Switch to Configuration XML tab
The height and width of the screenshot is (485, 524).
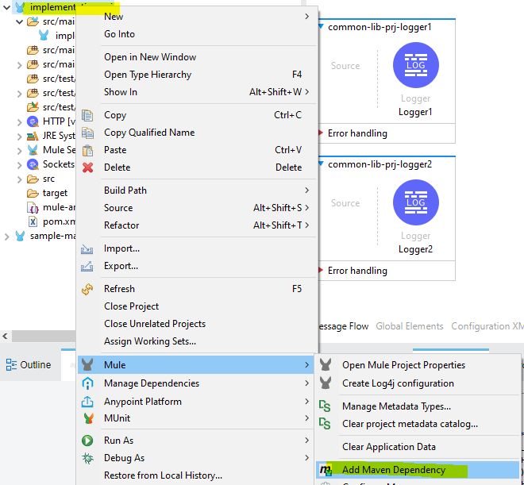click(x=487, y=326)
